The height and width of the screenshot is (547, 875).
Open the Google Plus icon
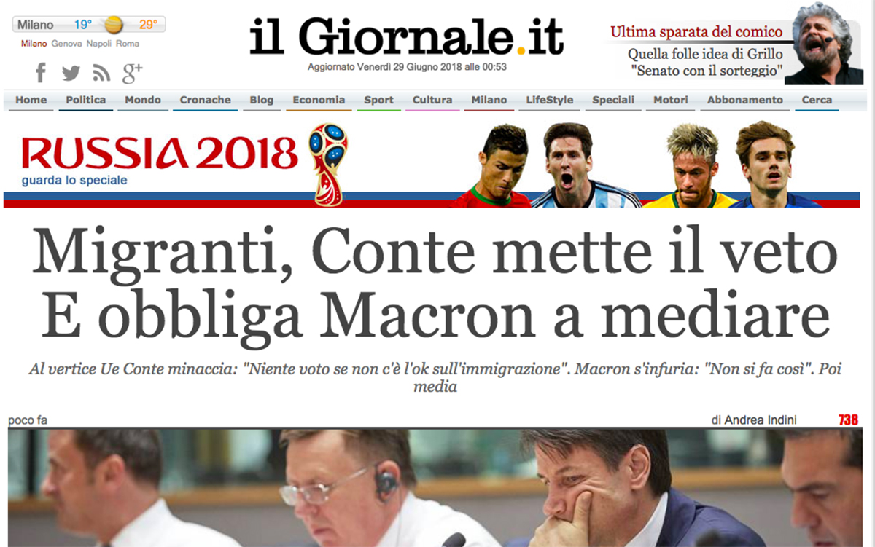pos(132,73)
